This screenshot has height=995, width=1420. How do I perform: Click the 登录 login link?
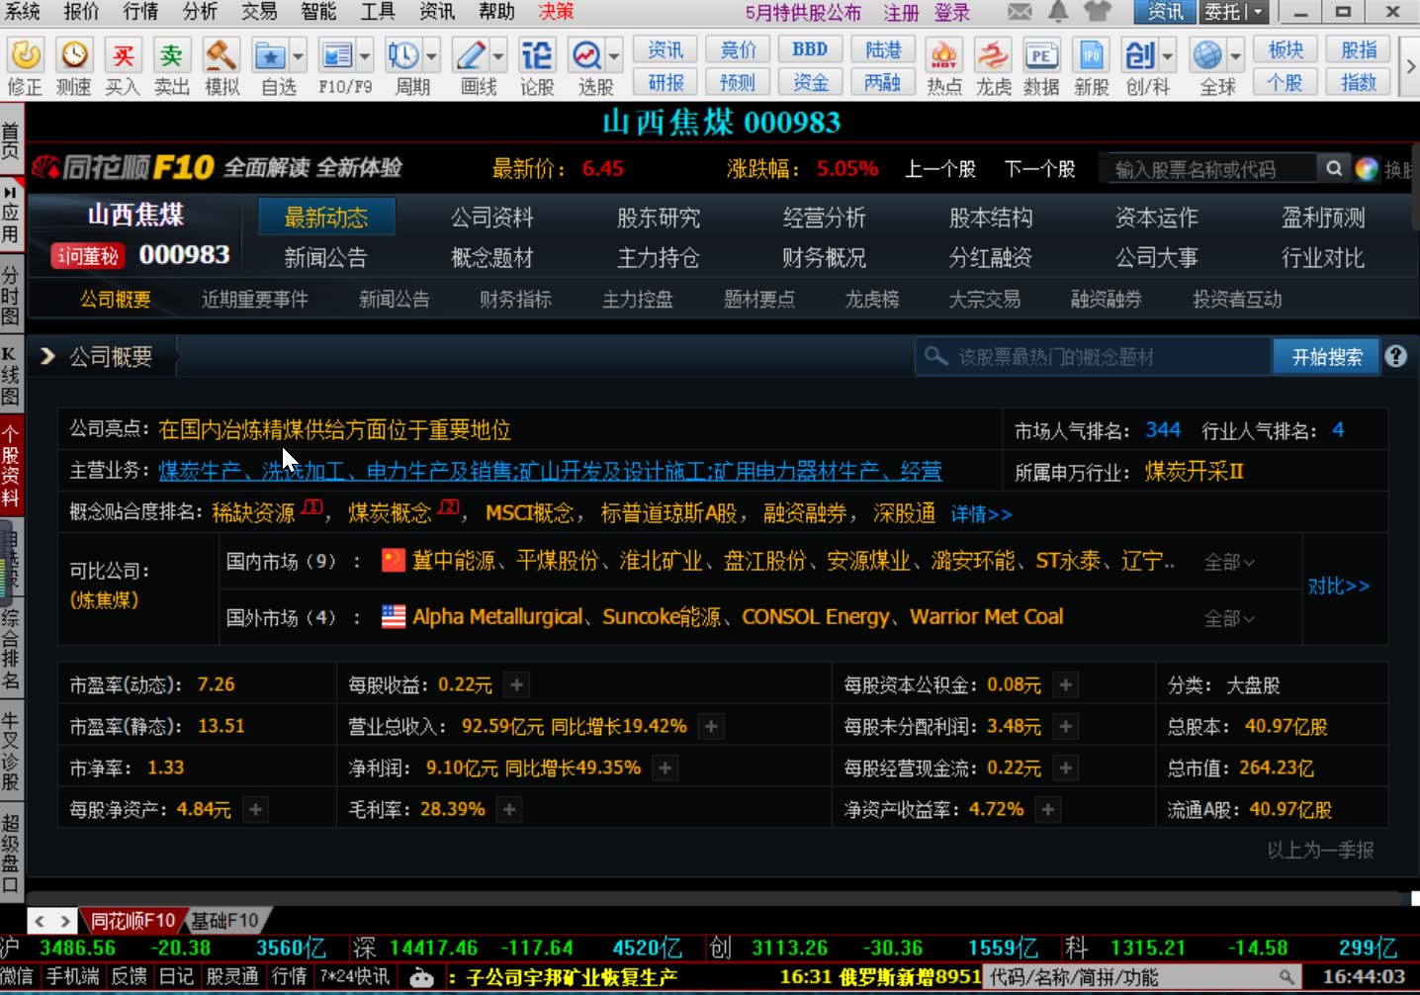(952, 13)
